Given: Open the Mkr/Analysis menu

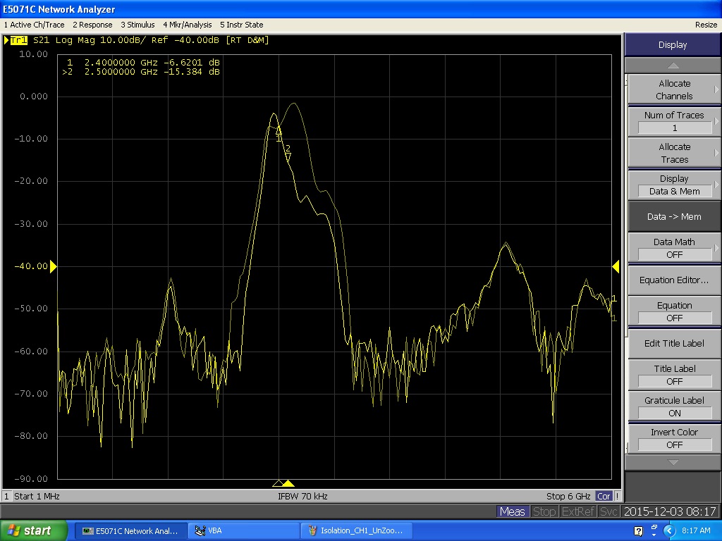Looking at the screenshot, I should click(x=188, y=25).
